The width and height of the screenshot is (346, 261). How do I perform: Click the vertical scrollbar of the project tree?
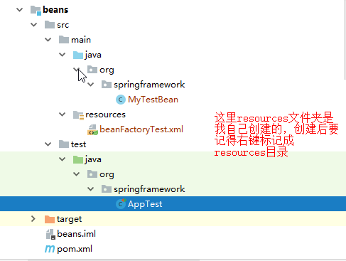345,40
